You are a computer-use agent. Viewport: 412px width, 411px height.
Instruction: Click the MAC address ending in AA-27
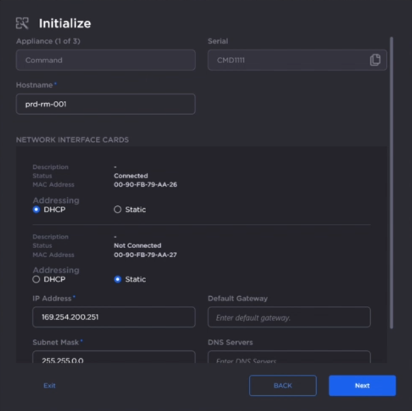pos(145,255)
